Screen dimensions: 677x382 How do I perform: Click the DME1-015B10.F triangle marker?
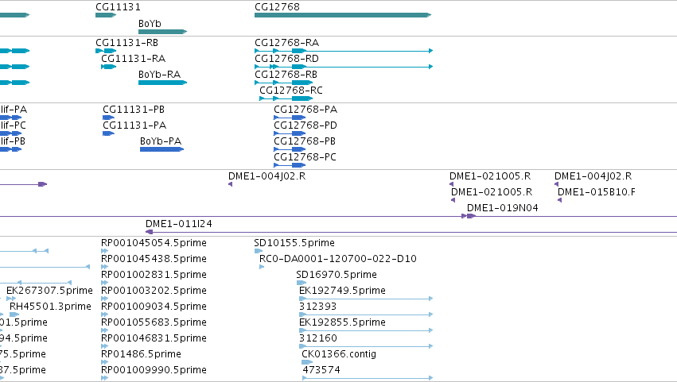click(x=559, y=200)
